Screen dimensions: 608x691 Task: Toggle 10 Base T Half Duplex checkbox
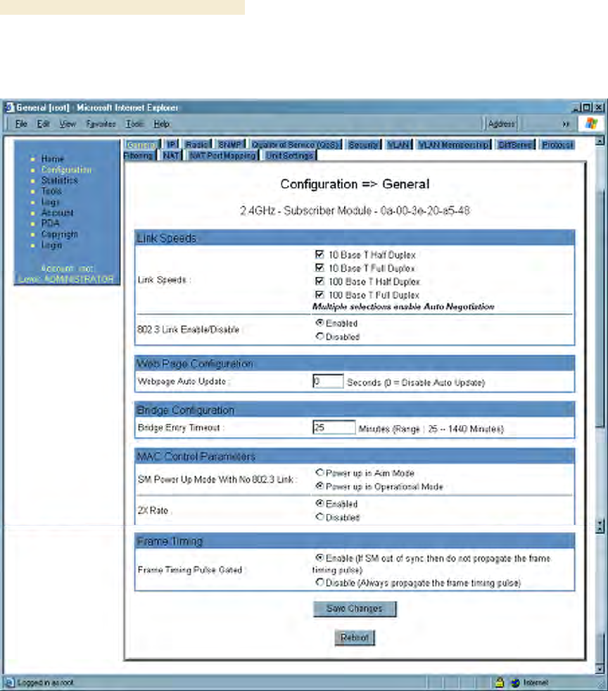pos(319,254)
